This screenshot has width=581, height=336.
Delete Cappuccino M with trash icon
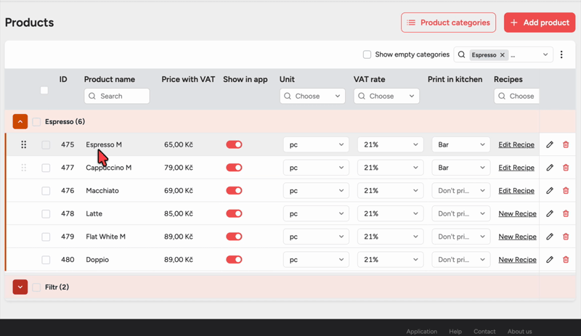click(566, 168)
